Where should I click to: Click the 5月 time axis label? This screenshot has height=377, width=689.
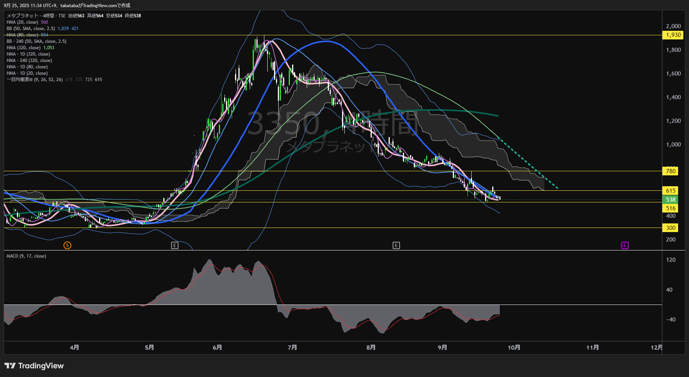point(149,347)
